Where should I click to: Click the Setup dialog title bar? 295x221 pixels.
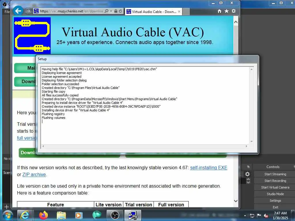[147, 59]
